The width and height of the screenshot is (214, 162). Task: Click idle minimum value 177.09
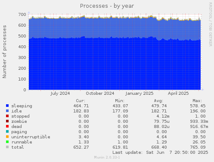(x=120, y=111)
